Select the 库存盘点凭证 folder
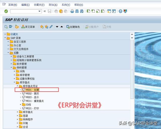The image size is (161, 129). pos(30,86)
